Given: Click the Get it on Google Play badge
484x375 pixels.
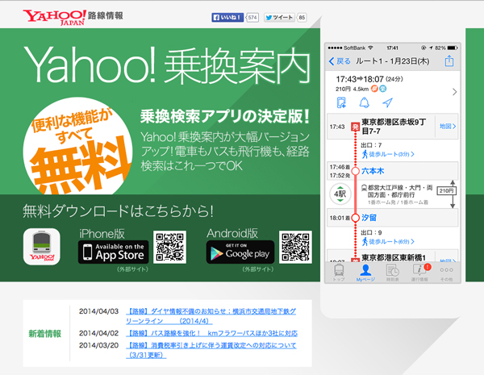Looking at the screenshot, I should pos(238,251).
